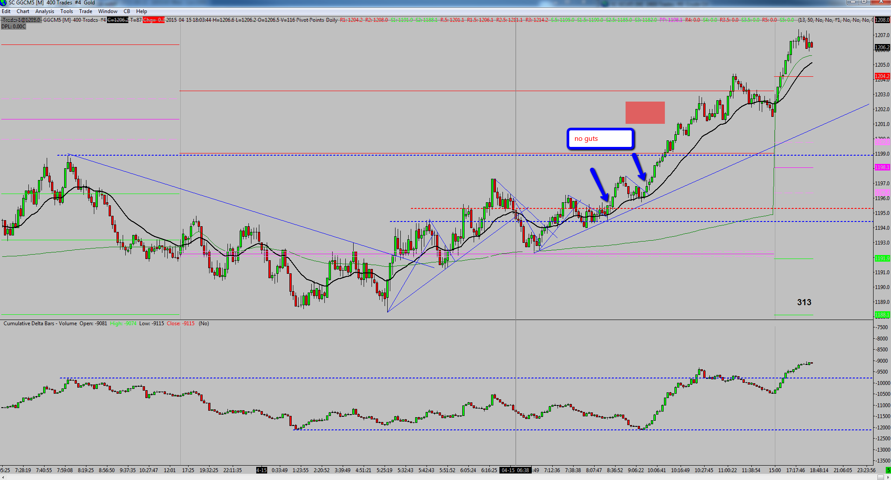Screen dimensions: 891x480
Task: Click the 1207.0 value on price scale
Action: [882, 35]
